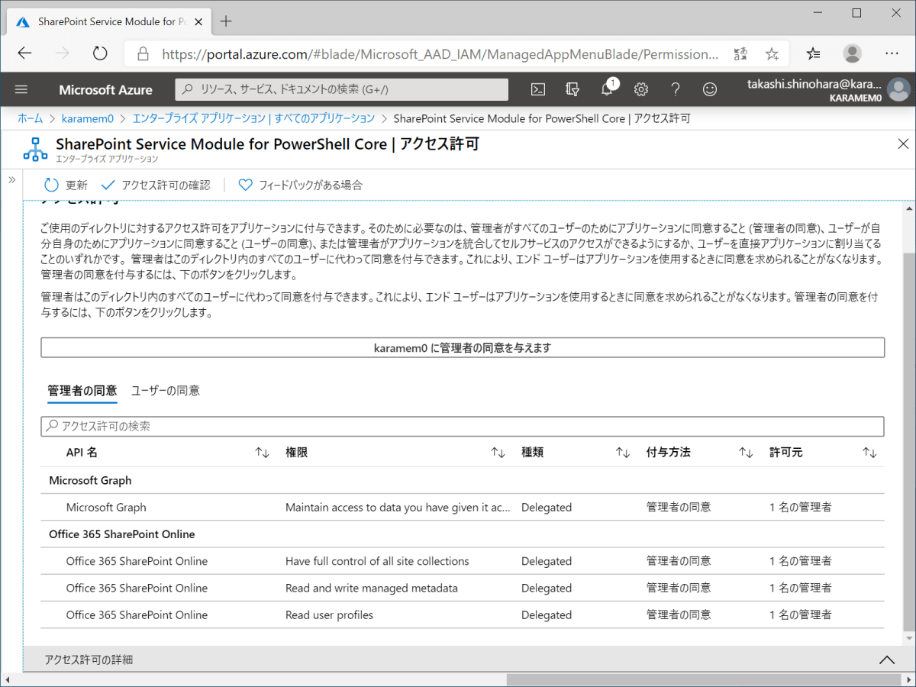The height and width of the screenshot is (687, 916).
Task: Select the Microsoft Graph permission row
Action: tap(463, 507)
